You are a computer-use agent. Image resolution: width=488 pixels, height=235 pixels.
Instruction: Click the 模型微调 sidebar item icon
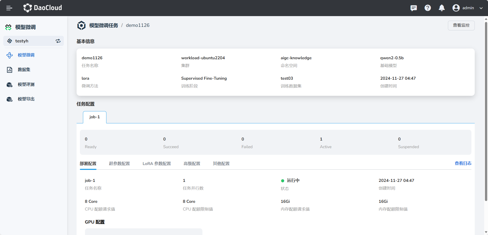click(9, 55)
